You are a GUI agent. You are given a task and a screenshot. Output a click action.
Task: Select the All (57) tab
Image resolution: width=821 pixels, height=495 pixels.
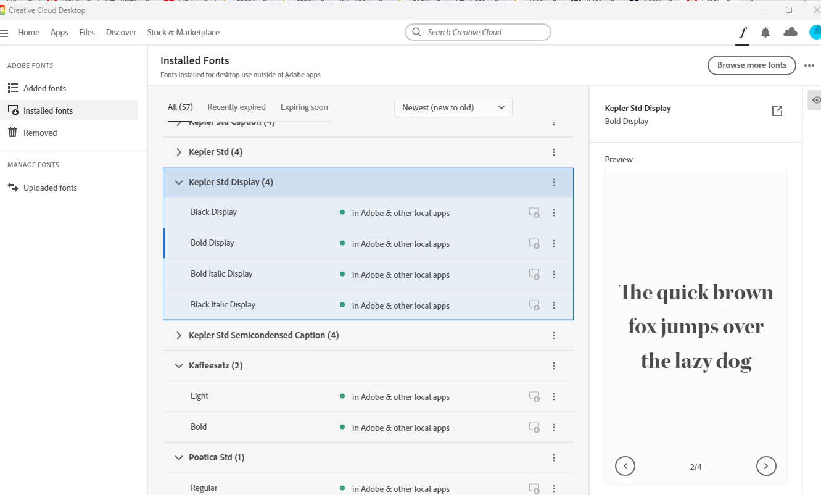(x=181, y=107)
